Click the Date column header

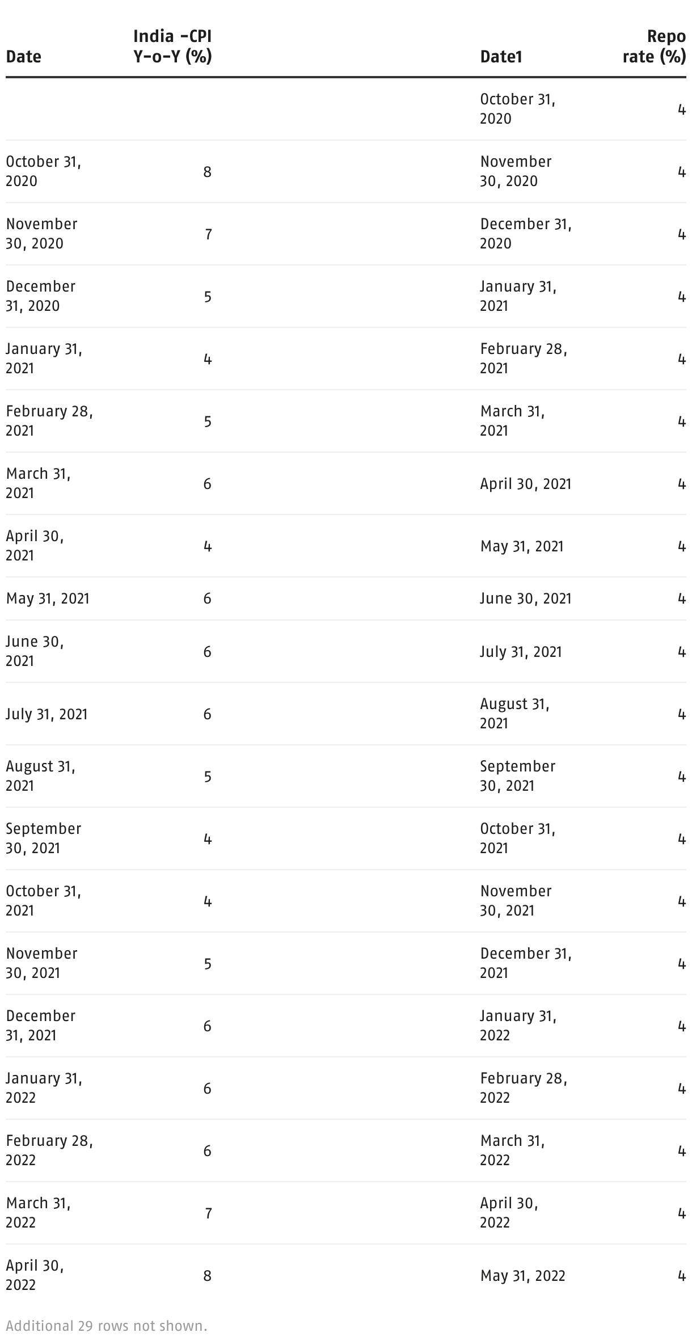[x=24, y=57]
